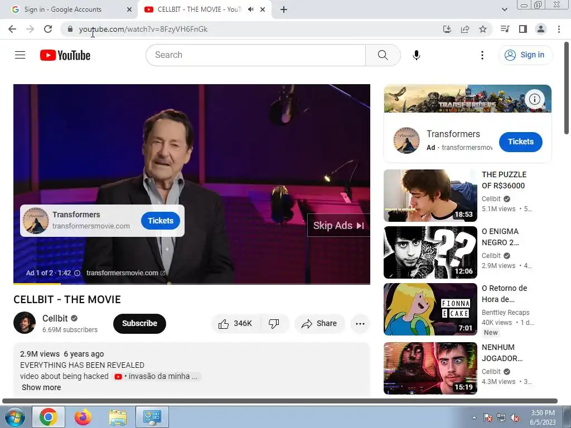571x428 pixels.
Task: Show hidden tray icons arrow
Action: [474, 417]
